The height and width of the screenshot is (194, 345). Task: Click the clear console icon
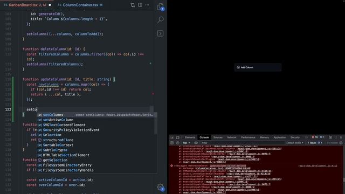point(178,143)
